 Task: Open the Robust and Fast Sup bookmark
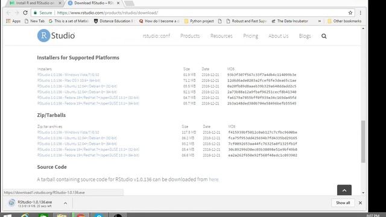pos(247,21)
